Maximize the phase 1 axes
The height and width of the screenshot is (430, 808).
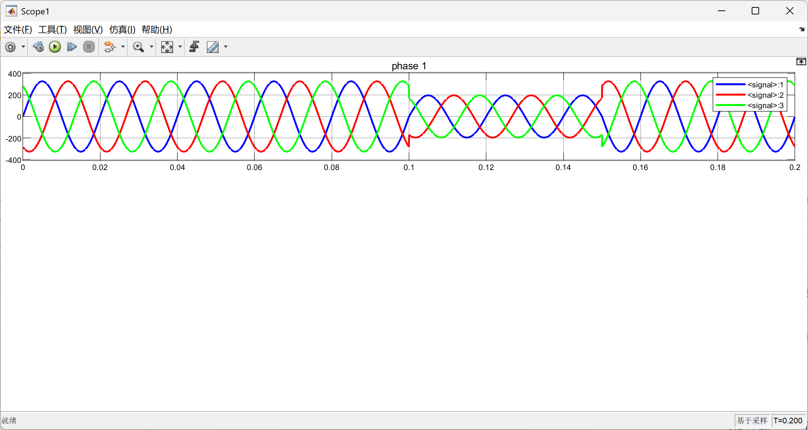pyautogui.click(x=801, y=62)
